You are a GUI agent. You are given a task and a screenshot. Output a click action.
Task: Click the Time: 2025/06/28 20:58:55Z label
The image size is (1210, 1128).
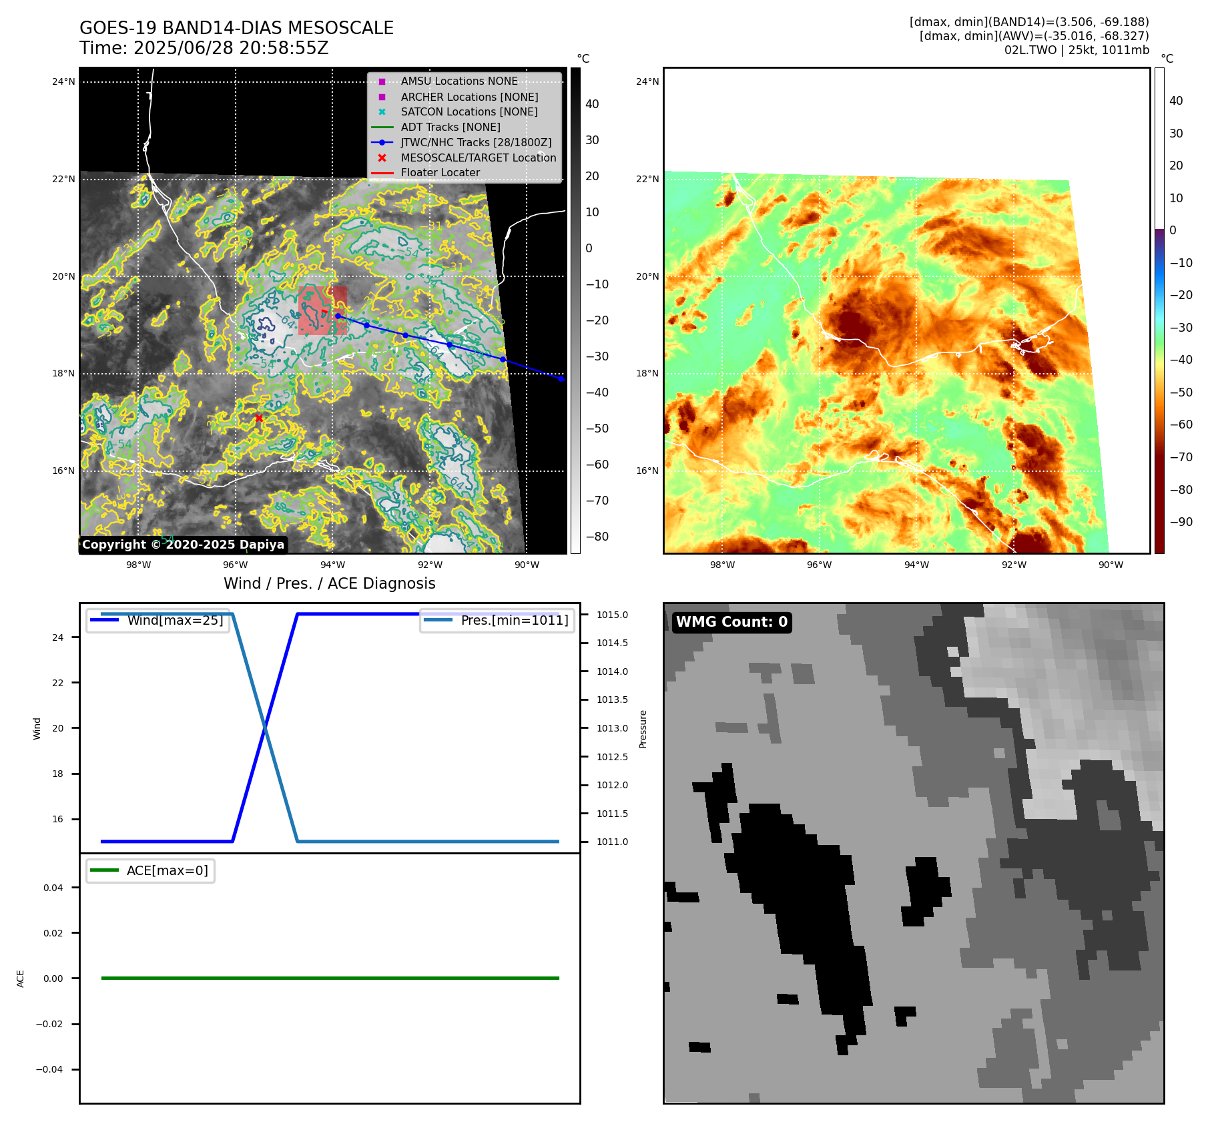204,48
